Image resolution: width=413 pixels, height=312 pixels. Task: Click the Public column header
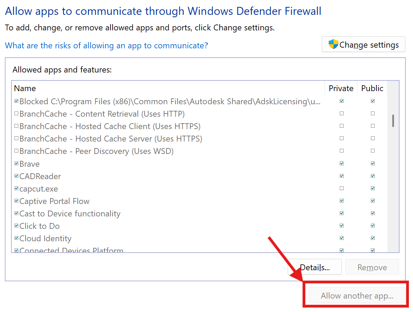[372, 88]
